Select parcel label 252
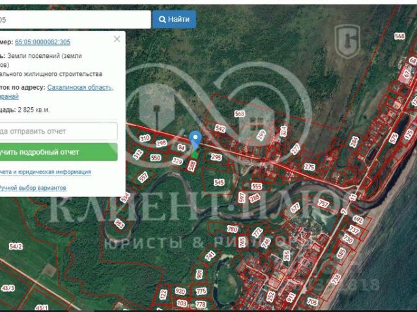 (x=270, y=296)
